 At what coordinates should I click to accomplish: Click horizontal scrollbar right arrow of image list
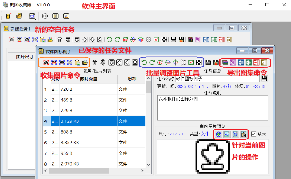(x=142, y=171)
